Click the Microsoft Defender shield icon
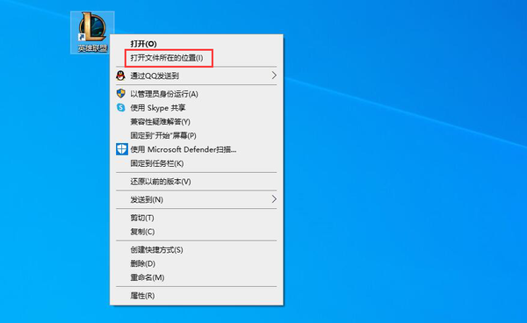Image resolution: width=527 pixels, height=323 pixels. tap(122, 149)
